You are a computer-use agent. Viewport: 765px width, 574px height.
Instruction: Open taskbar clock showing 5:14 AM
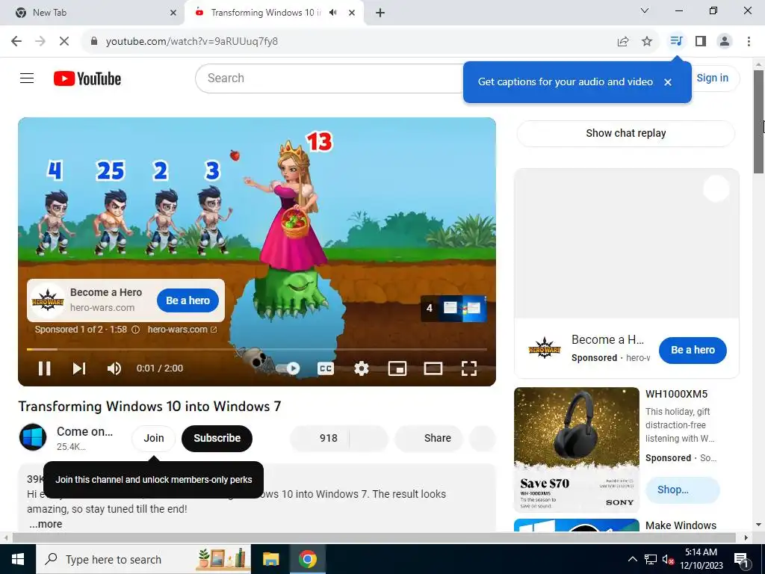tap(701, 559)
